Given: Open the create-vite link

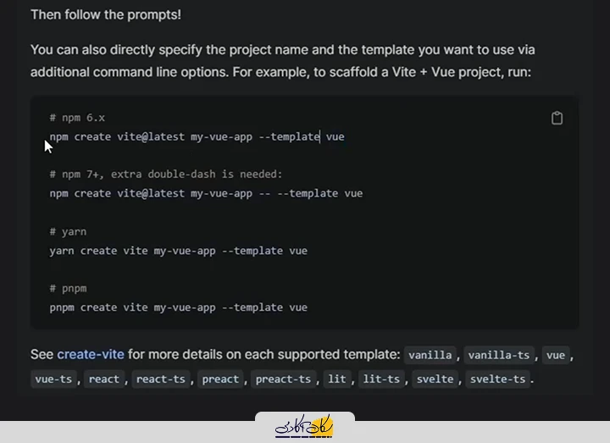Looking at the screenshot, I should (x=91, y=354).
